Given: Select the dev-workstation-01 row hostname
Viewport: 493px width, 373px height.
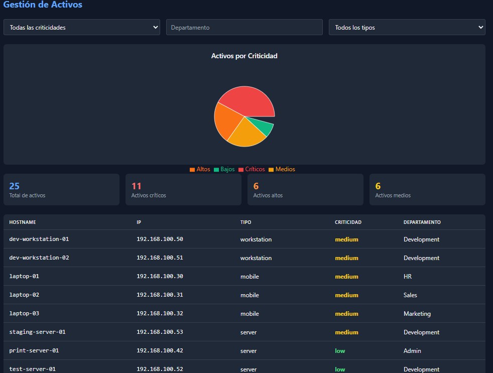Looking at the screenshot, I should click(x=39, y=239).
